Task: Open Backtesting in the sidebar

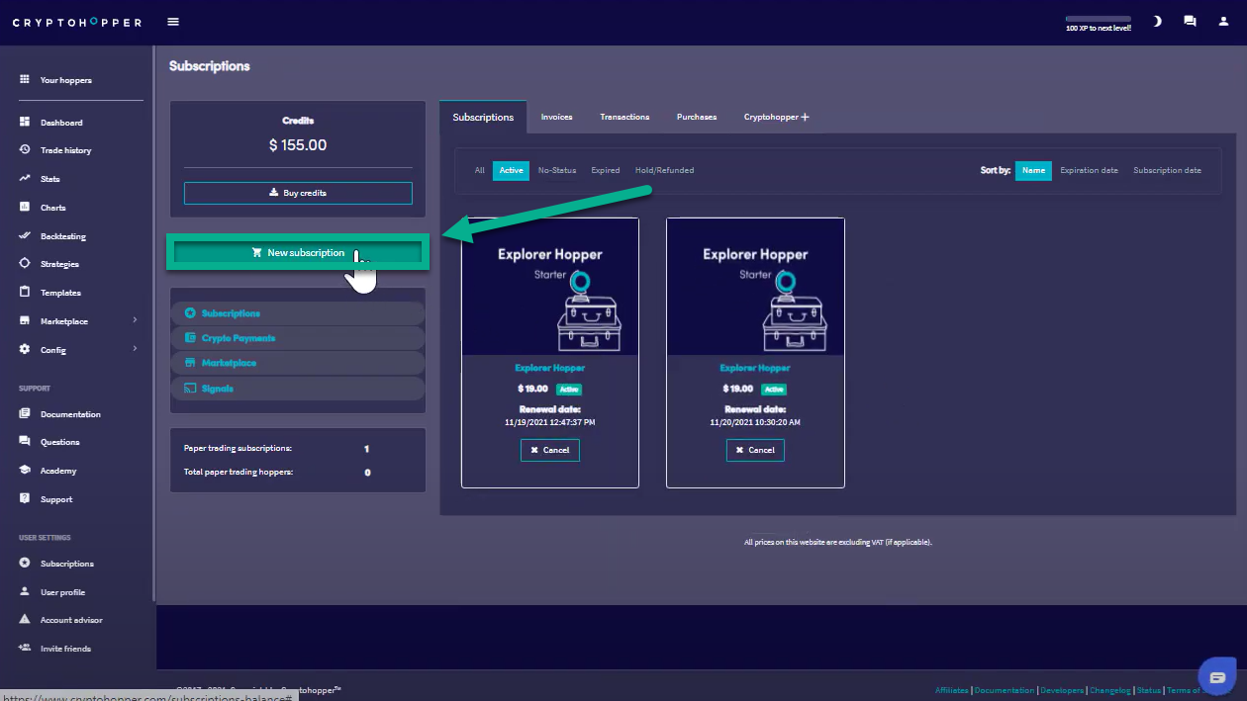Action: 62,236
